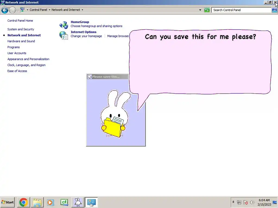Viewport: 278px width, 208px height.
Task: Refresh the Control Panel view
Action: coord(207,10)
